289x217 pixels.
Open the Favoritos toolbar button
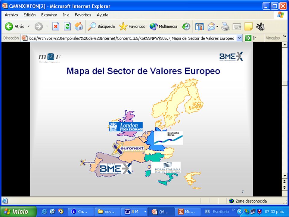tap(132, 27)
